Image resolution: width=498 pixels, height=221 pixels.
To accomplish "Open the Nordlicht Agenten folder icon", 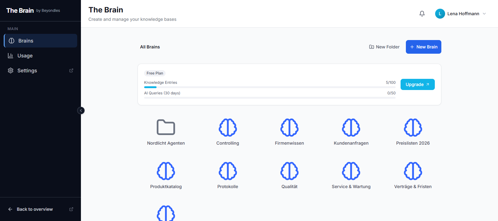I will click(166, 127).
